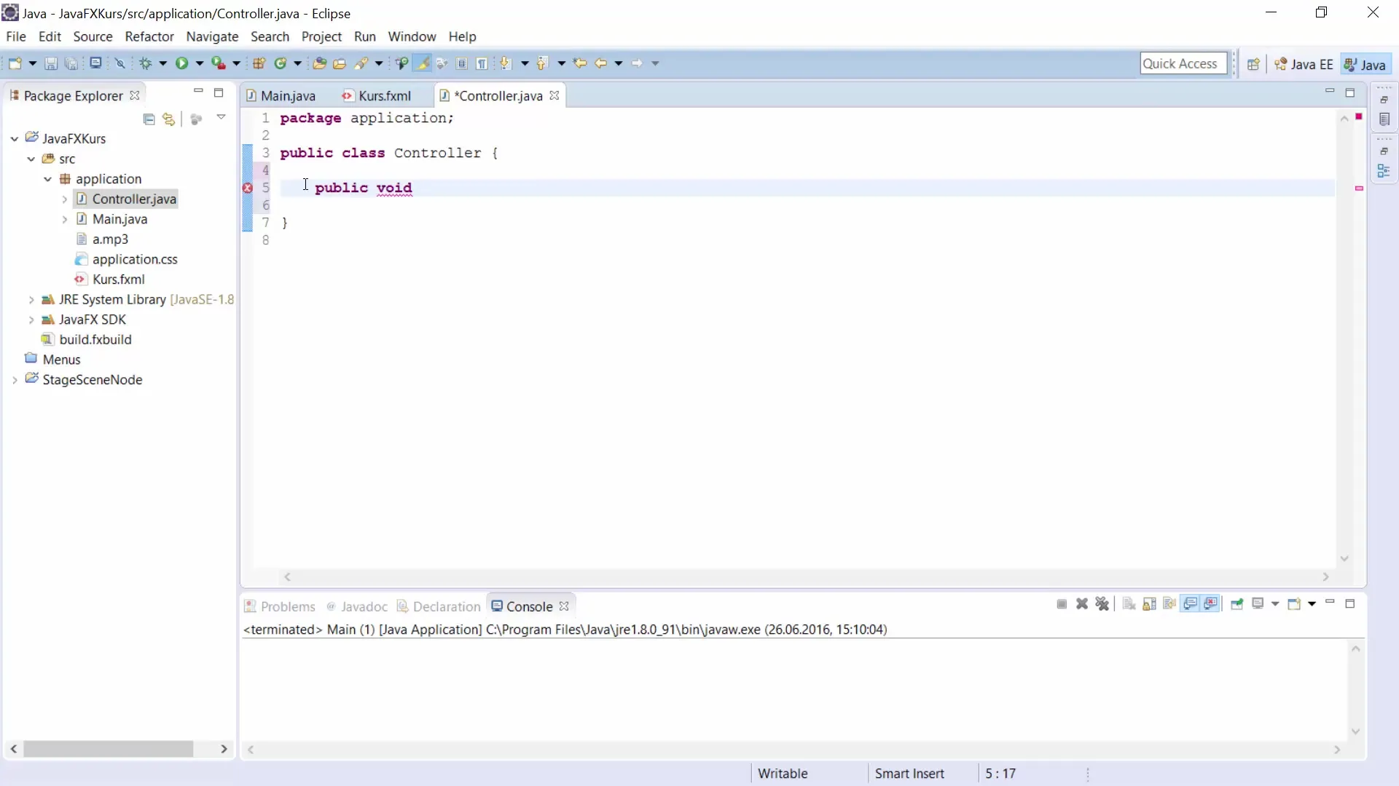Screen dimensions: 1399x786
Task: Open Display Selected Console dropdown arrow
Action: 1275,604
